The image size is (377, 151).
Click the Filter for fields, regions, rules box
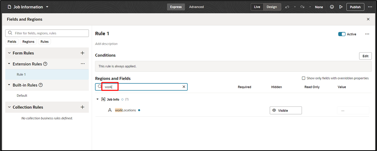(47, 33)
